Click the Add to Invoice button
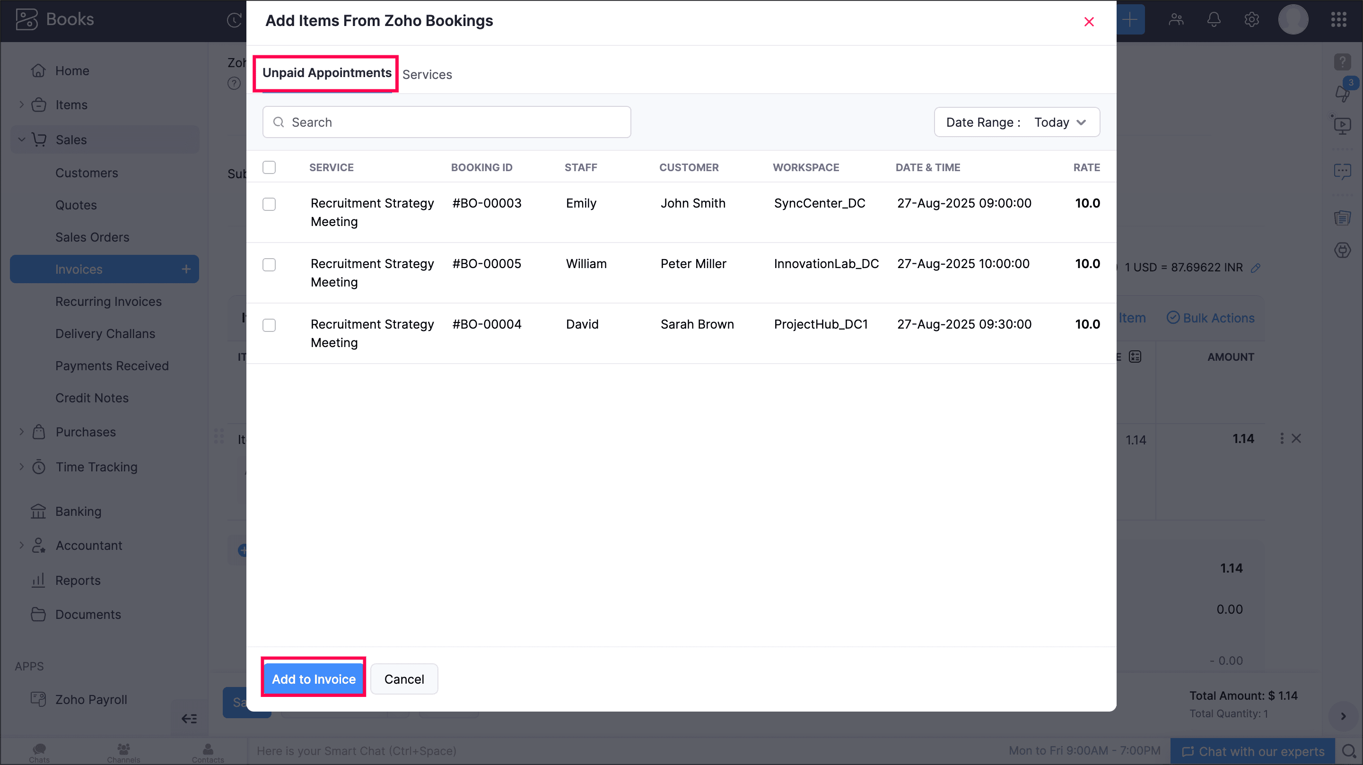The height and width of the screenshot is (765, 1363). coord(313,679)
